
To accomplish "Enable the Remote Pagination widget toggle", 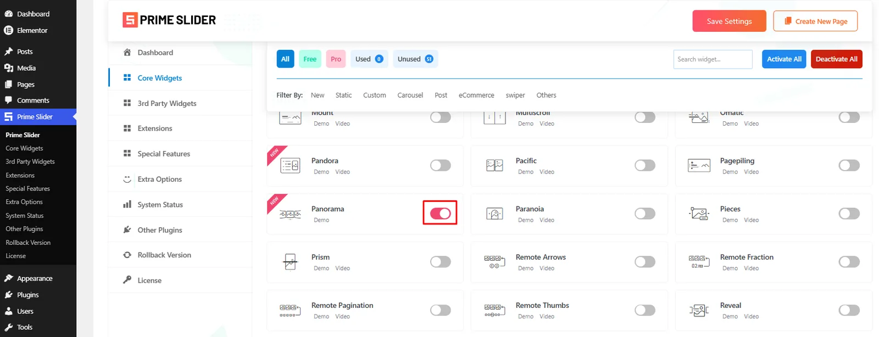I will pos(441,310).
